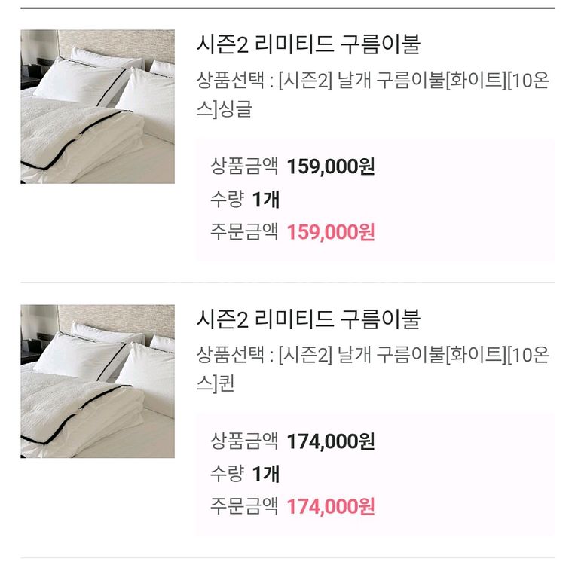
Task: Click the 수량 label in the 174,000원 price box
Action: point(227,474)
